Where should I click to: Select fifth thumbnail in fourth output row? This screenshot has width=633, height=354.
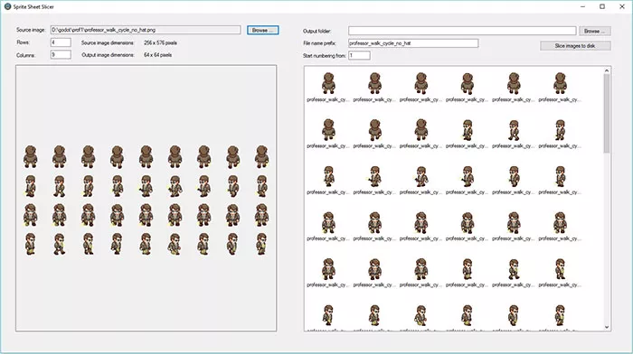click(x=514, y=222)
